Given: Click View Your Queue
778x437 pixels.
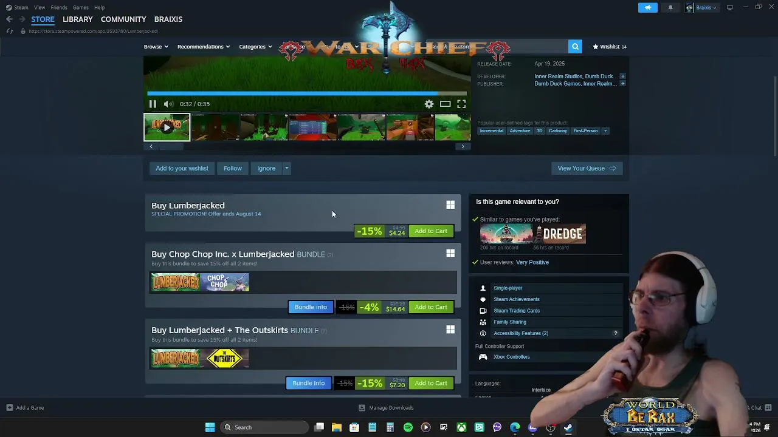Looking at the screenshot, I should (x=587, y=168).
